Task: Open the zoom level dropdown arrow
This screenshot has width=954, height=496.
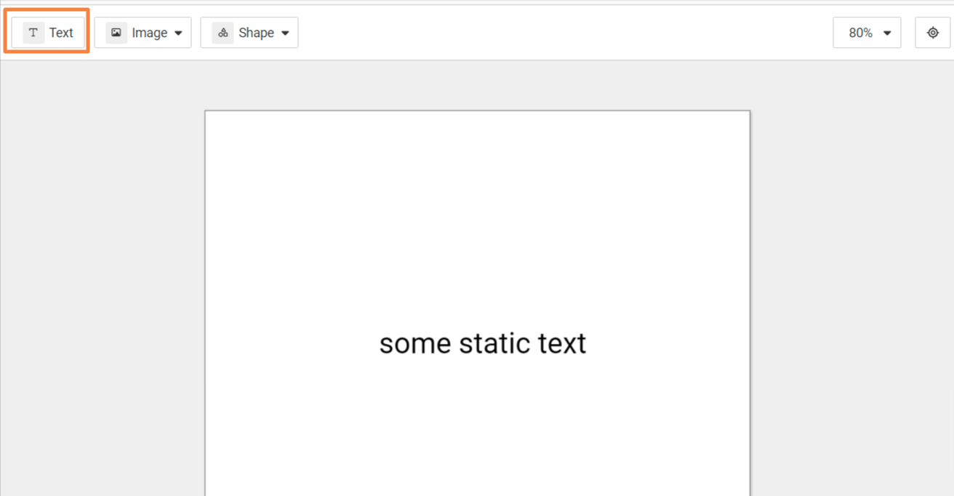Action: [887, 33]
